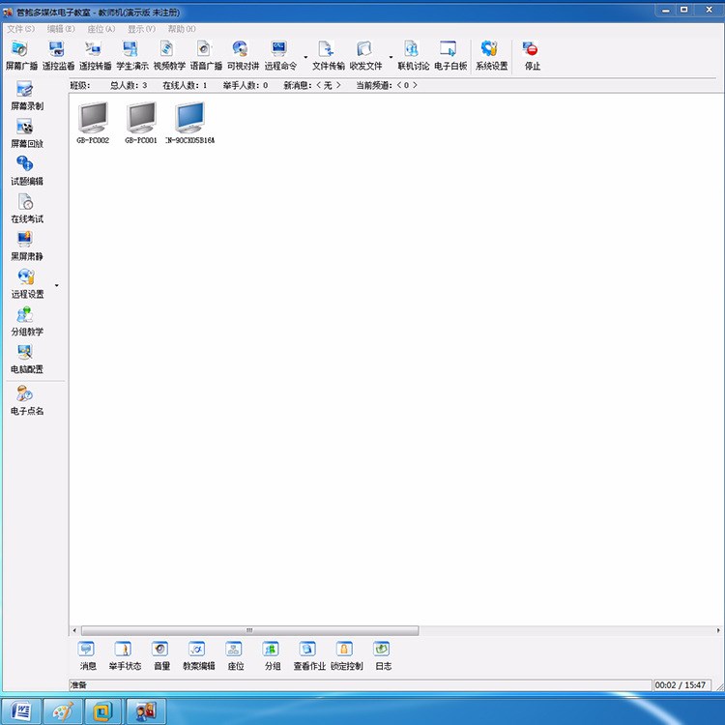Open the 电子白板 whiteboard tool
This screenshot has height=725, width=725.
coord(449,55)
